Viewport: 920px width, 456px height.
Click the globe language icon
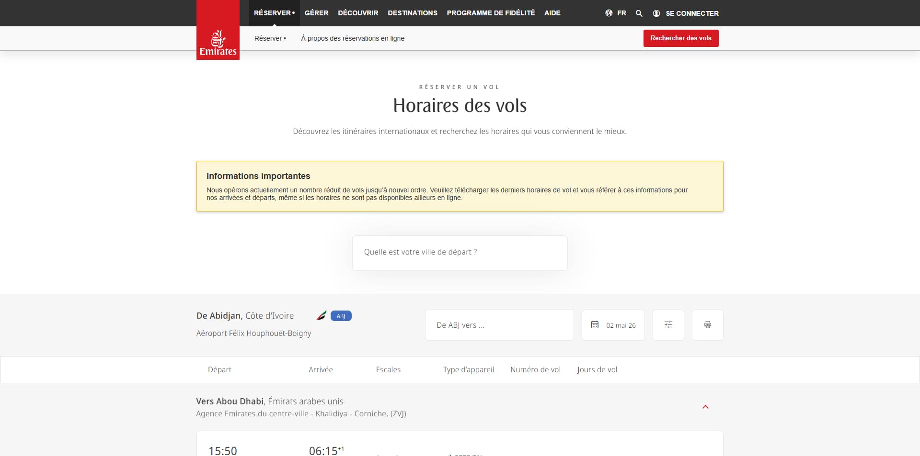coord(609,13)
